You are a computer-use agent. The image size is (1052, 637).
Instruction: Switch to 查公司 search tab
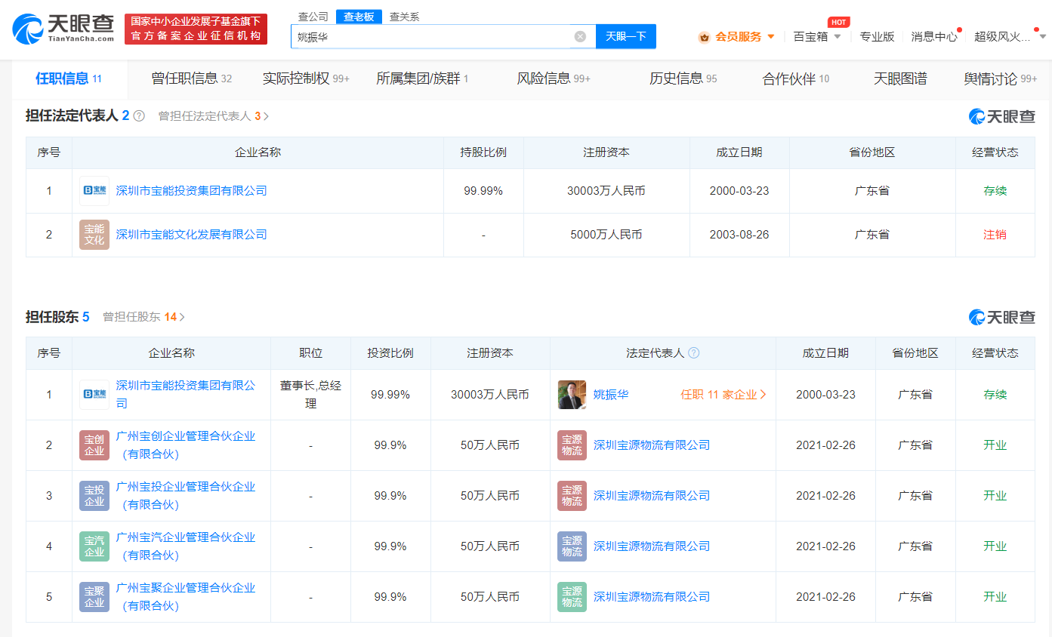[313, 17]
